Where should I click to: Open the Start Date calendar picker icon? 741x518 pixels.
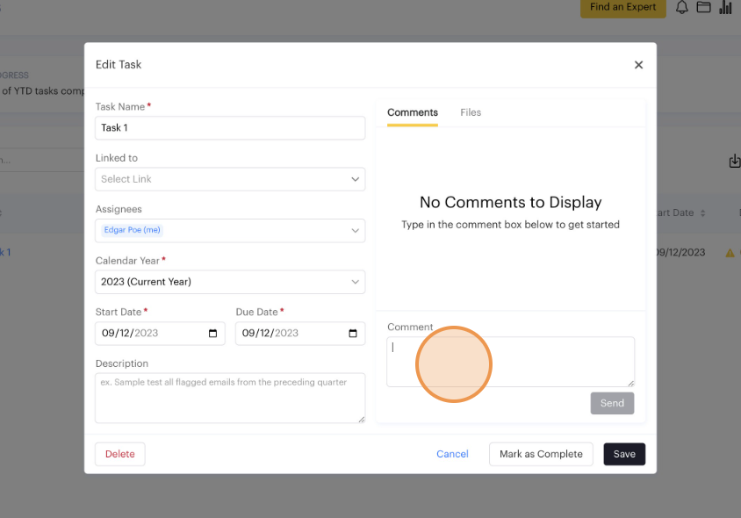[x=213, y=334]
